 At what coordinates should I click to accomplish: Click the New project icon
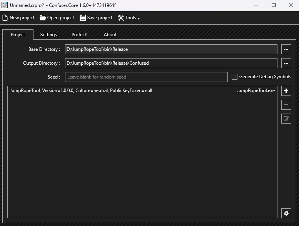5,18
